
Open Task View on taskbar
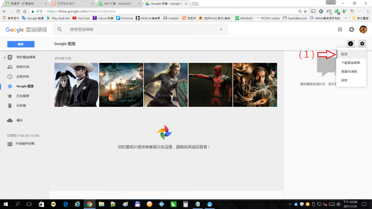[x=29, y=204]
